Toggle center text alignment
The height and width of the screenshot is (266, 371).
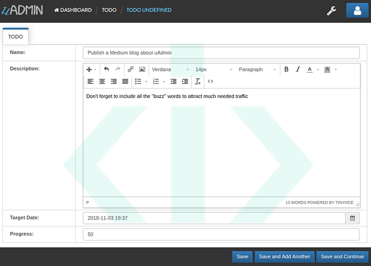[102, 82]
